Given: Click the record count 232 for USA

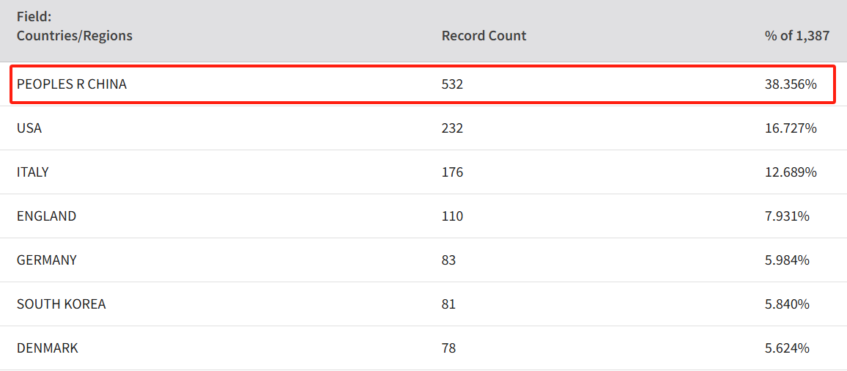Looking at the screenshot, I should click(x=453, y=129).
